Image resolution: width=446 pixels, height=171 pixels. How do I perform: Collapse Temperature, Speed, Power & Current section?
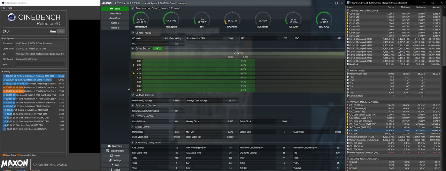click(x=133, y=8)
